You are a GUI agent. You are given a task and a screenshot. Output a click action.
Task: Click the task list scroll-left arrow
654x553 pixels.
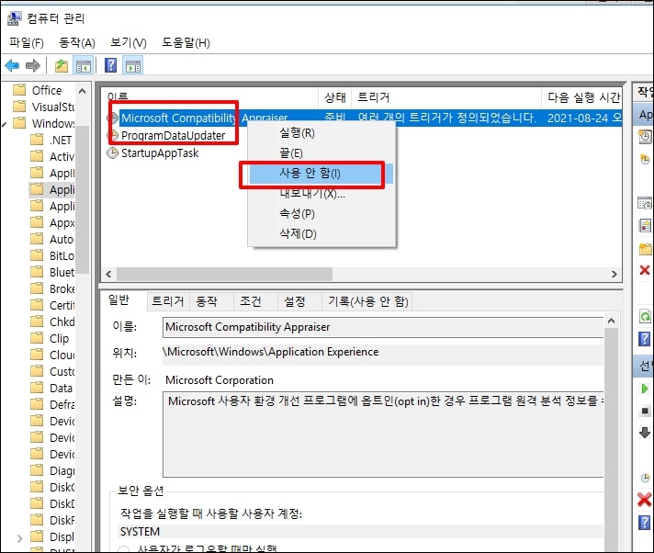click(109, 274)
